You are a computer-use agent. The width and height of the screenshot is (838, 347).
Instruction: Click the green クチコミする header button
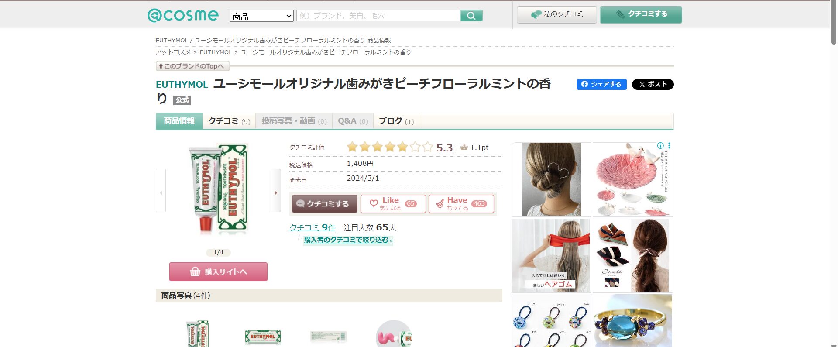coord(641,14)
